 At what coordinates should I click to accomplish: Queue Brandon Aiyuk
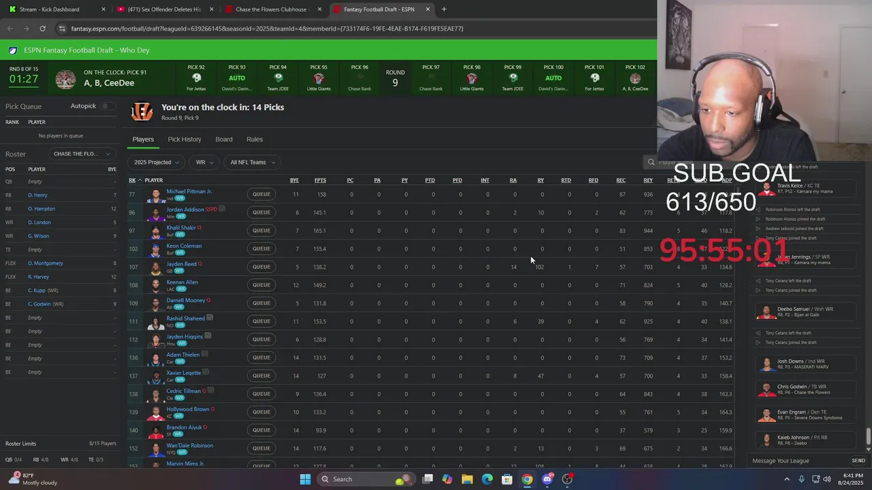point(262,430)
